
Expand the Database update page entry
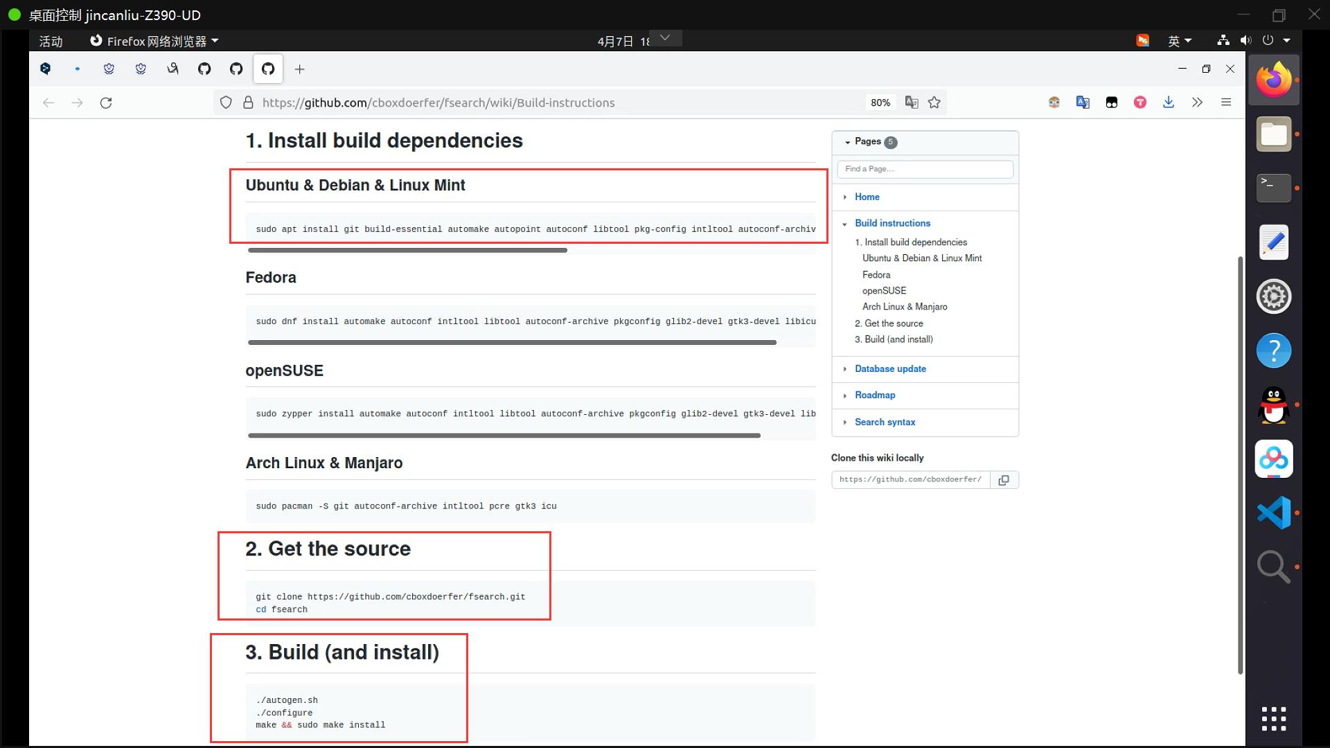[845, 369]
